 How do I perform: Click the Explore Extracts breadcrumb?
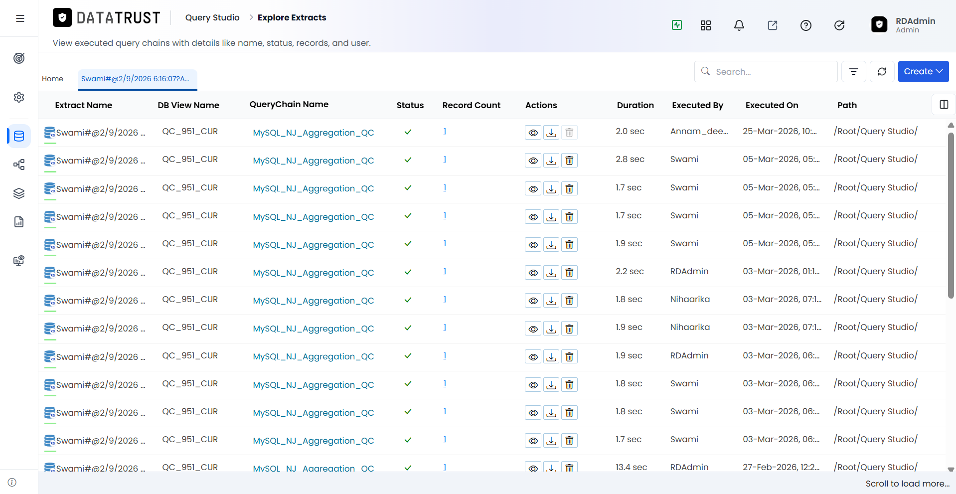coord(292,17)
